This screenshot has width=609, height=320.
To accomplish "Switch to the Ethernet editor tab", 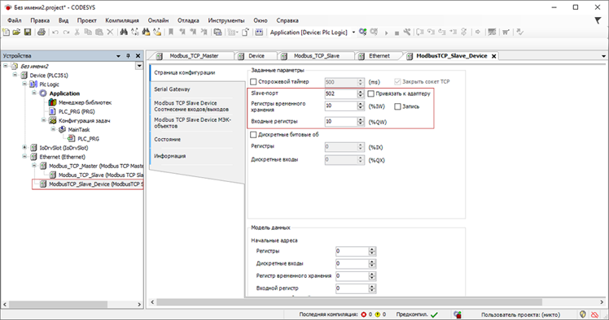I will (x=379, y=56).
